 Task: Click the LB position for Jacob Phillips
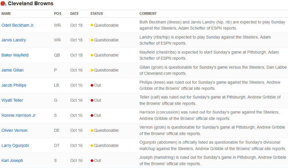pyautogui.click(x=56, y=85)
